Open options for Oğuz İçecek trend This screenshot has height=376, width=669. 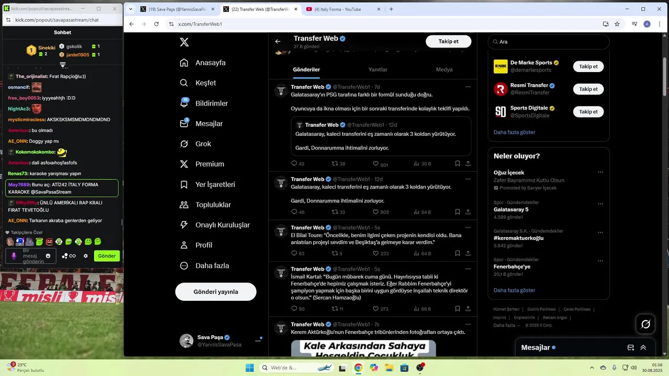pos(601,172)
